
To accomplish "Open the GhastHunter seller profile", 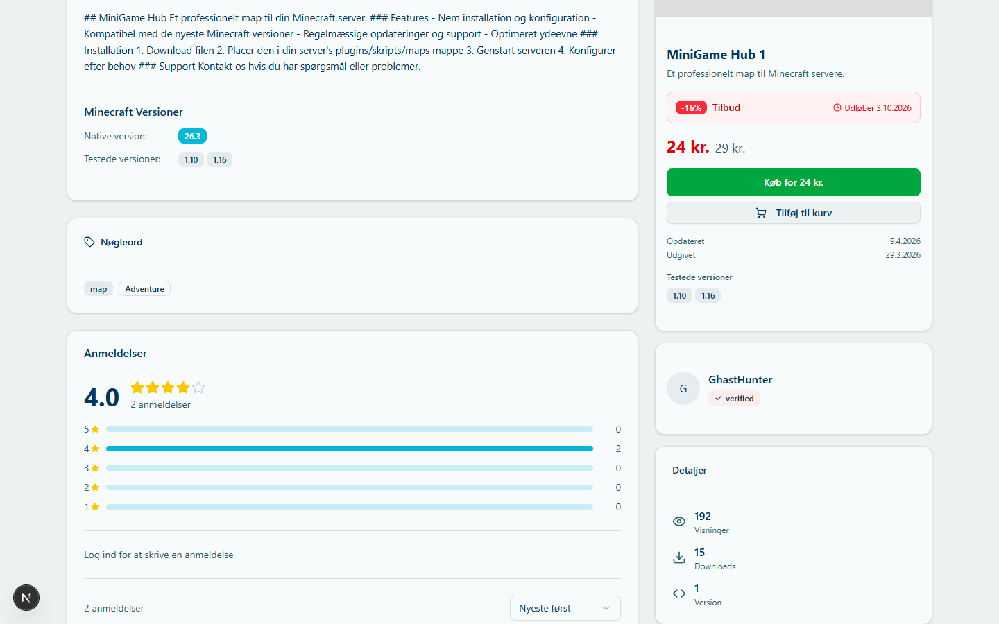I will click(x=740, y=379).
